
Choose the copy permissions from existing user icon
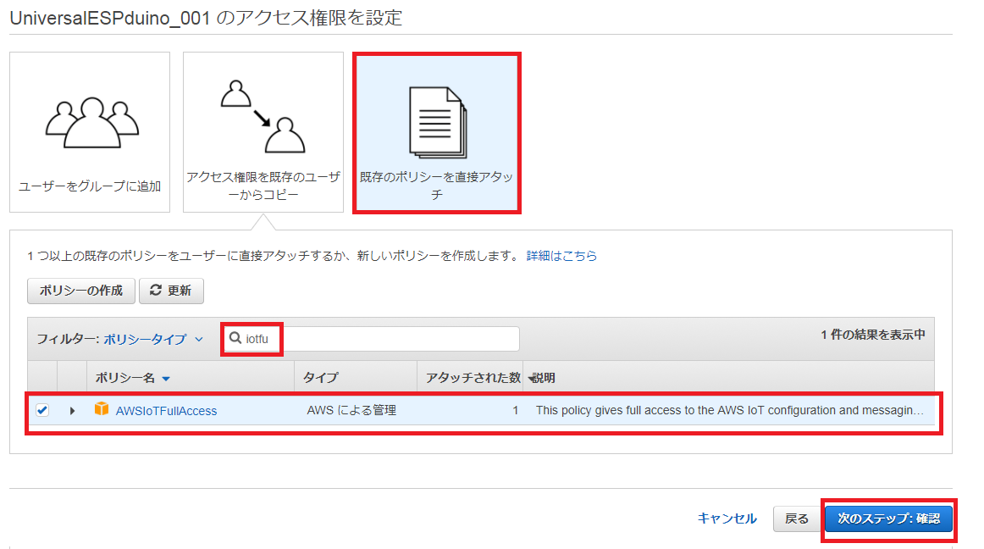(263, 117)
